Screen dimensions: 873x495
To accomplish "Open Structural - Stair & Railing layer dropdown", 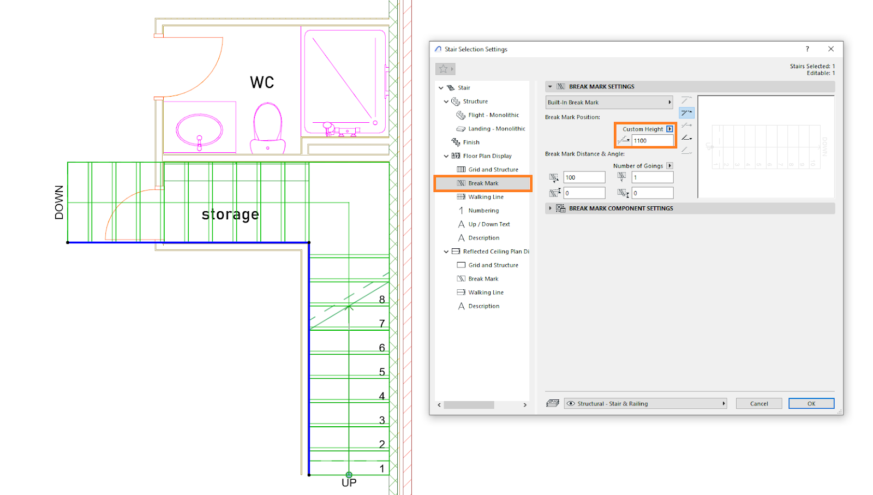I will 645,404.
